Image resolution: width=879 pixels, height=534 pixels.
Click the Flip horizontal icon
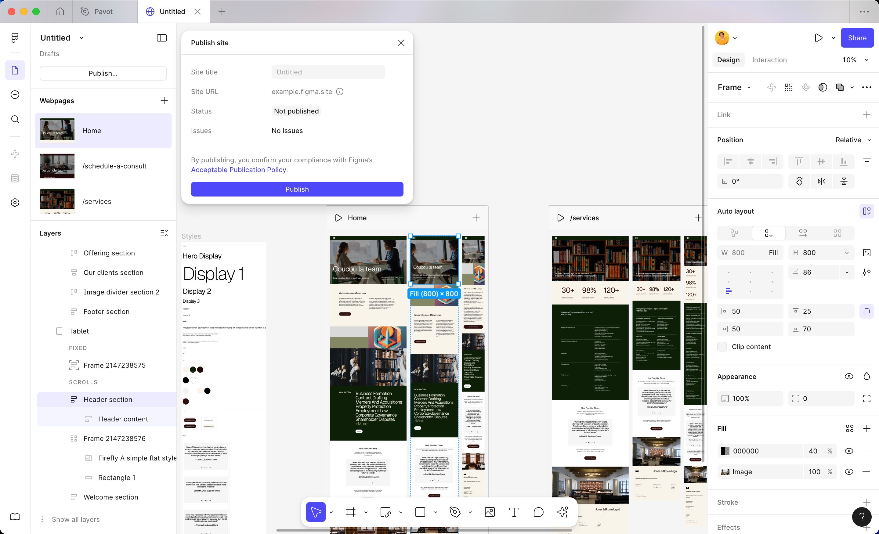(822, 181)
